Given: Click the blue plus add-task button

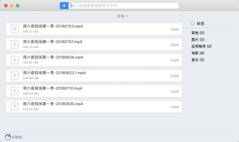Looking at the screenshot, I should (64, 6).
